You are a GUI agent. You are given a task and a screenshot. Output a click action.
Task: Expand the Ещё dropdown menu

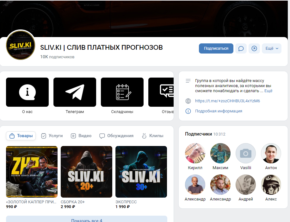(x=272, y=48)
